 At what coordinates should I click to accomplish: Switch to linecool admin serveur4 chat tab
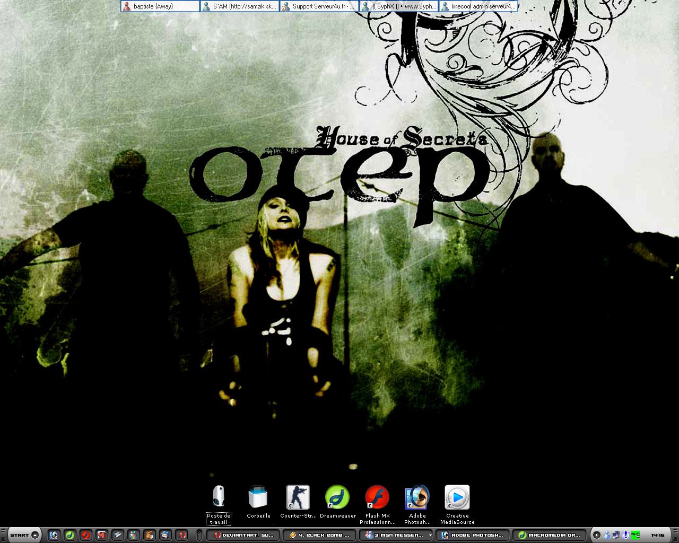click(x=478, y=6)
